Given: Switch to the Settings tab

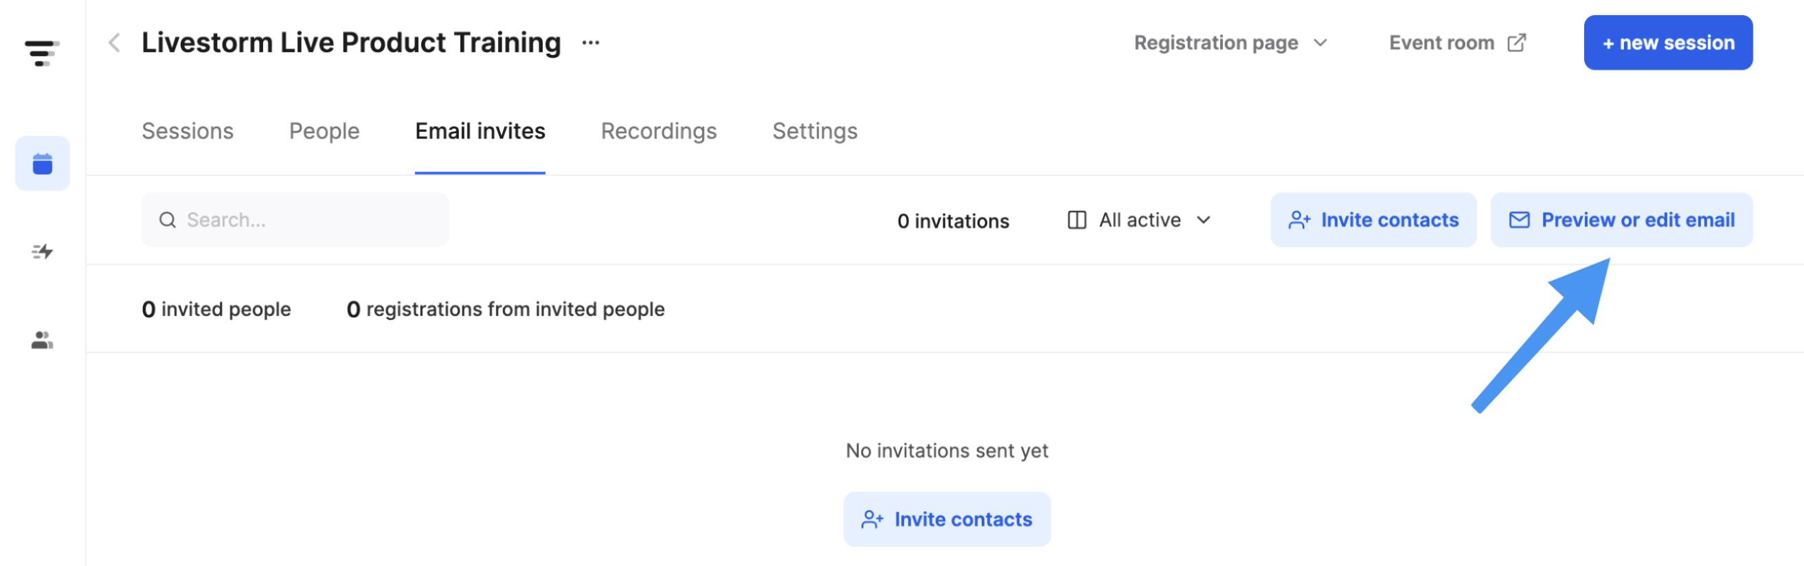Looking at the screenshot, I should (x=815, y=131).
